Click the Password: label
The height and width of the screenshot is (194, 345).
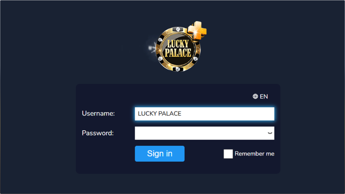pyautogui.click(x=98, y=133)
